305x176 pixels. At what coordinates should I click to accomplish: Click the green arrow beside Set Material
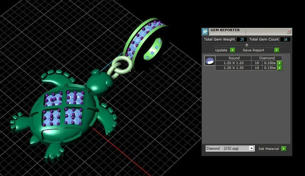coord(284,149)
